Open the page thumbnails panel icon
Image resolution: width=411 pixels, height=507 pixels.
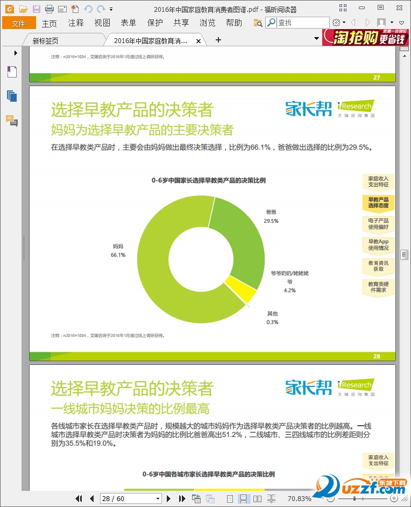[12, 96]
